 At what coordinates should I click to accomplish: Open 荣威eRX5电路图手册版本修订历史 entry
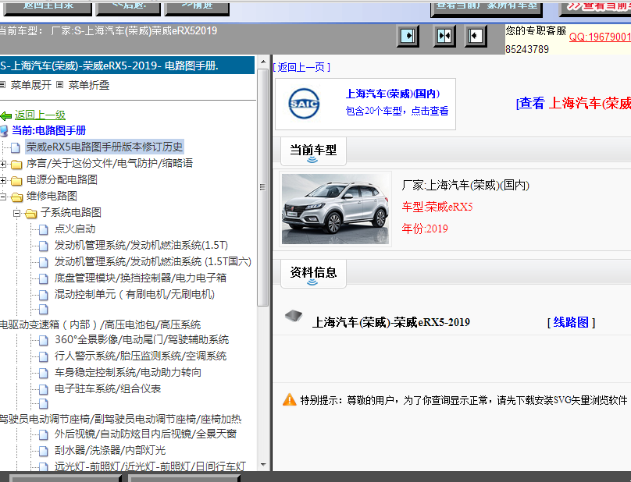click(x=105, y=147)
